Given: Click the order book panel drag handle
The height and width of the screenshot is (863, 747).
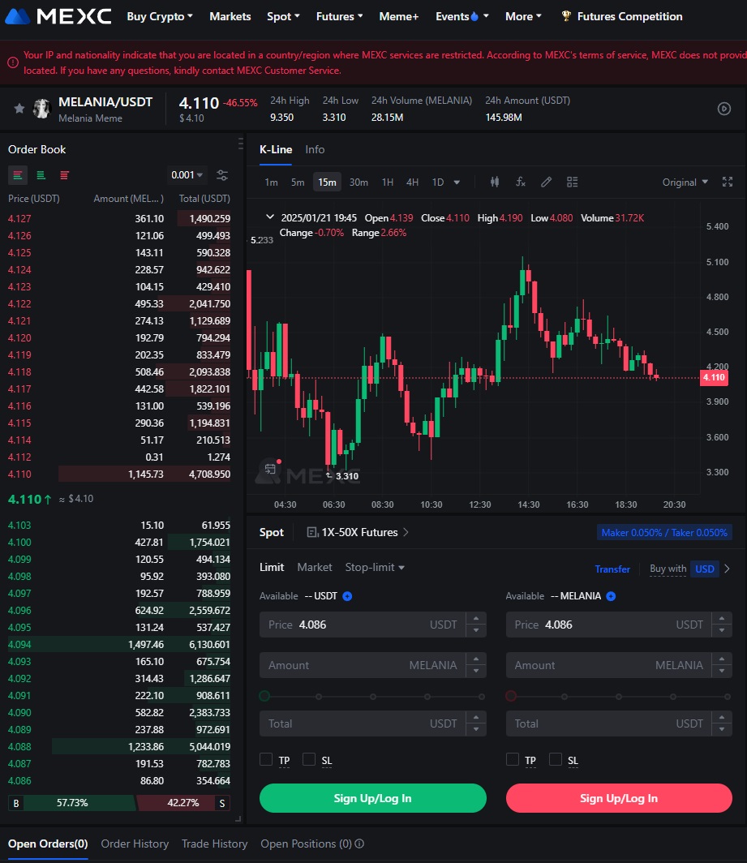Looking at the screenshot, I should coord(241,144).
